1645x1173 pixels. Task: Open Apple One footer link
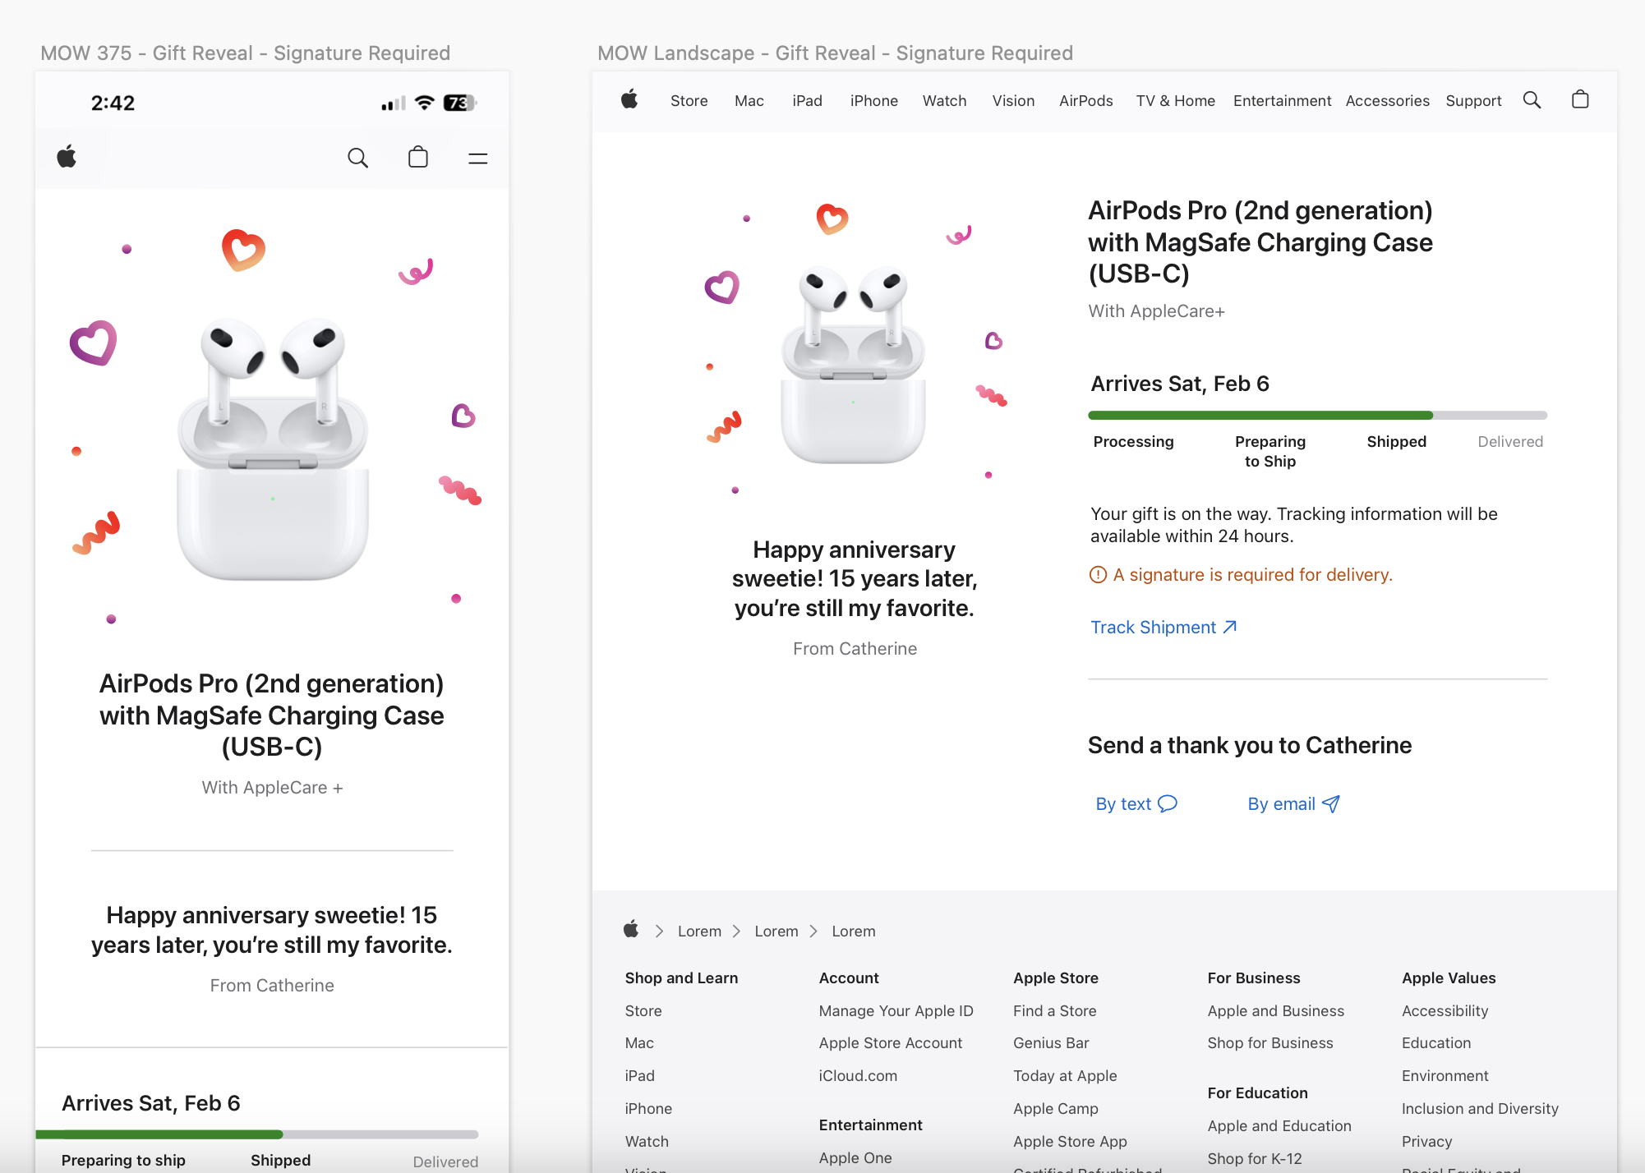(855, 1158)
